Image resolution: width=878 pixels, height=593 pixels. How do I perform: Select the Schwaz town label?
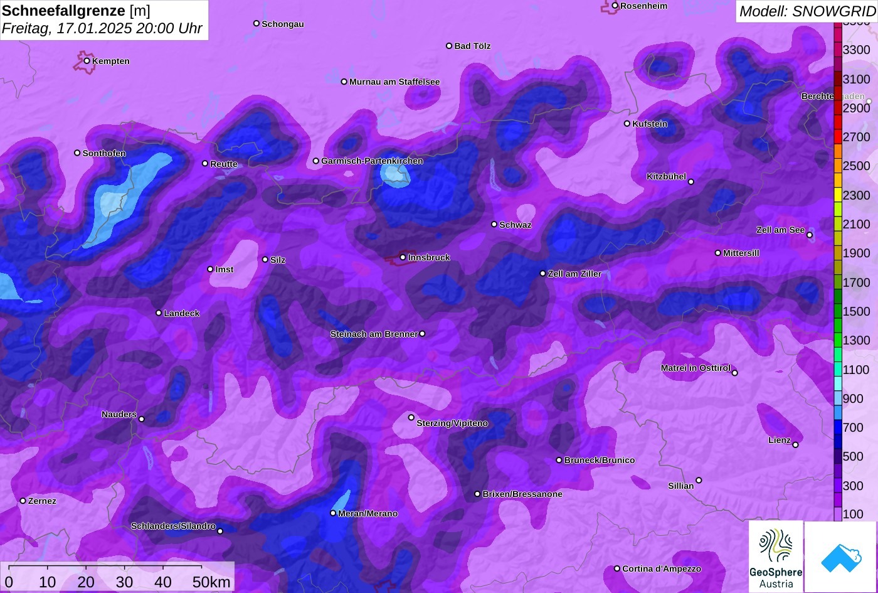tap(515, 225)
